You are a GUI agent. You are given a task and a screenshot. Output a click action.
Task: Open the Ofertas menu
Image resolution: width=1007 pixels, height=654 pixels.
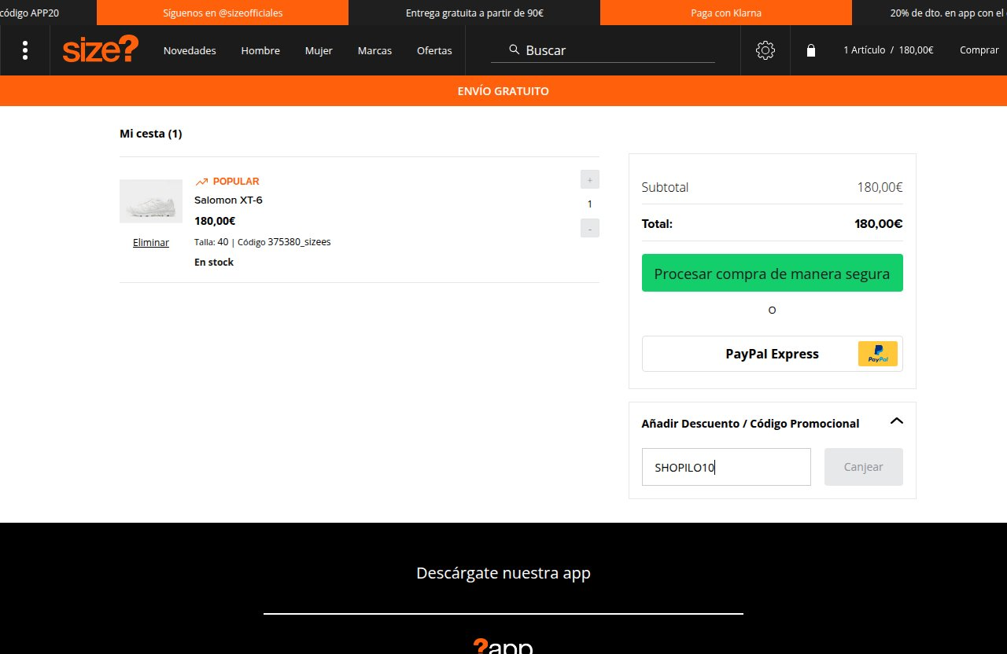click(434, 50)
